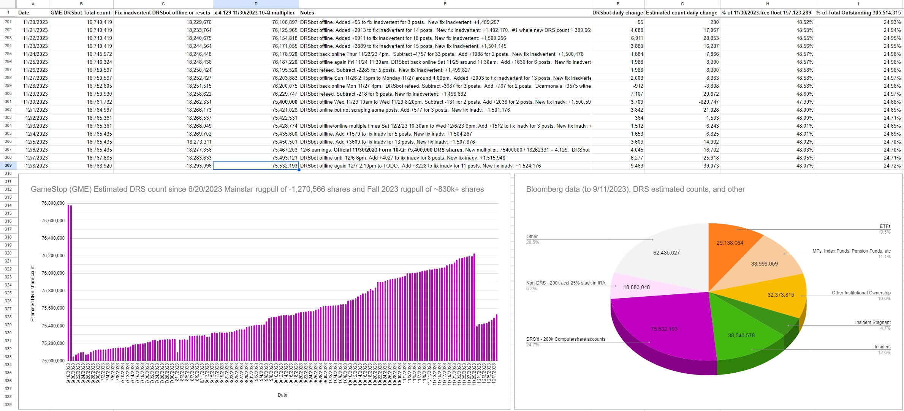Click the pink Non-DRS slice 18,883,048
904x411 pixels.
636,287
